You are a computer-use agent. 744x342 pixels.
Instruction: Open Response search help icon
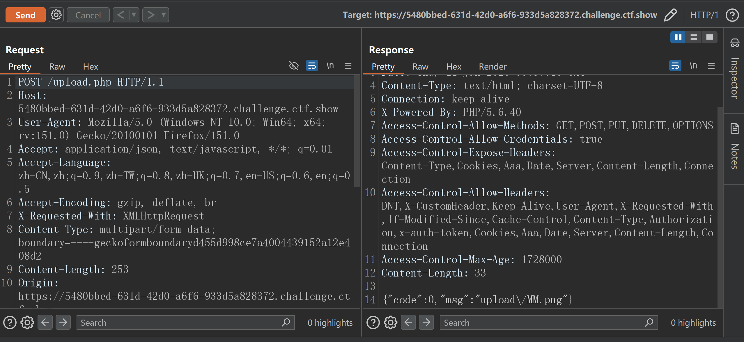click(373, 322)
